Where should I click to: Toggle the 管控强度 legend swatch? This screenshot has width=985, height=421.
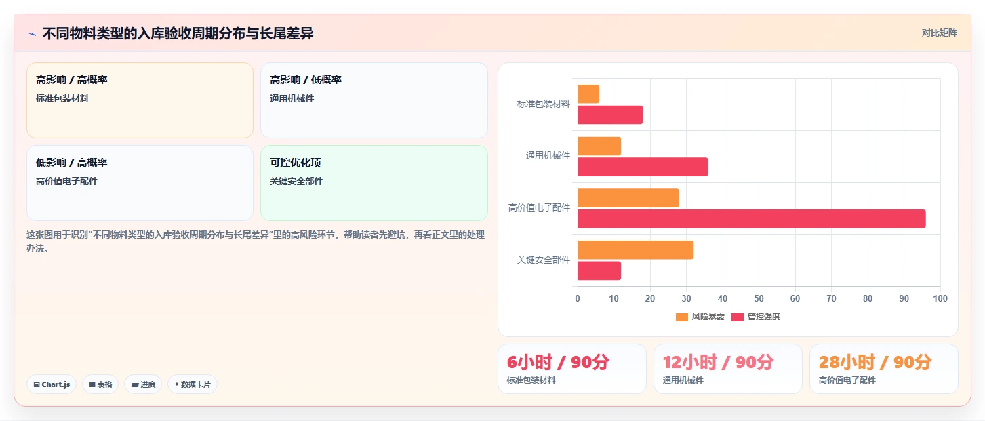coord(738,317)
